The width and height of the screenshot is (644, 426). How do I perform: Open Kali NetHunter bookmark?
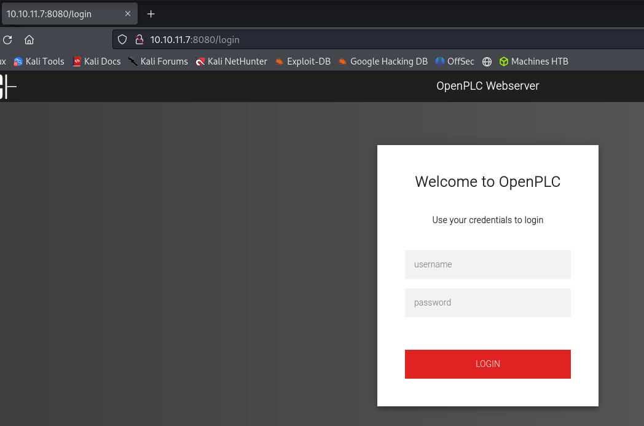pos(231,61)
